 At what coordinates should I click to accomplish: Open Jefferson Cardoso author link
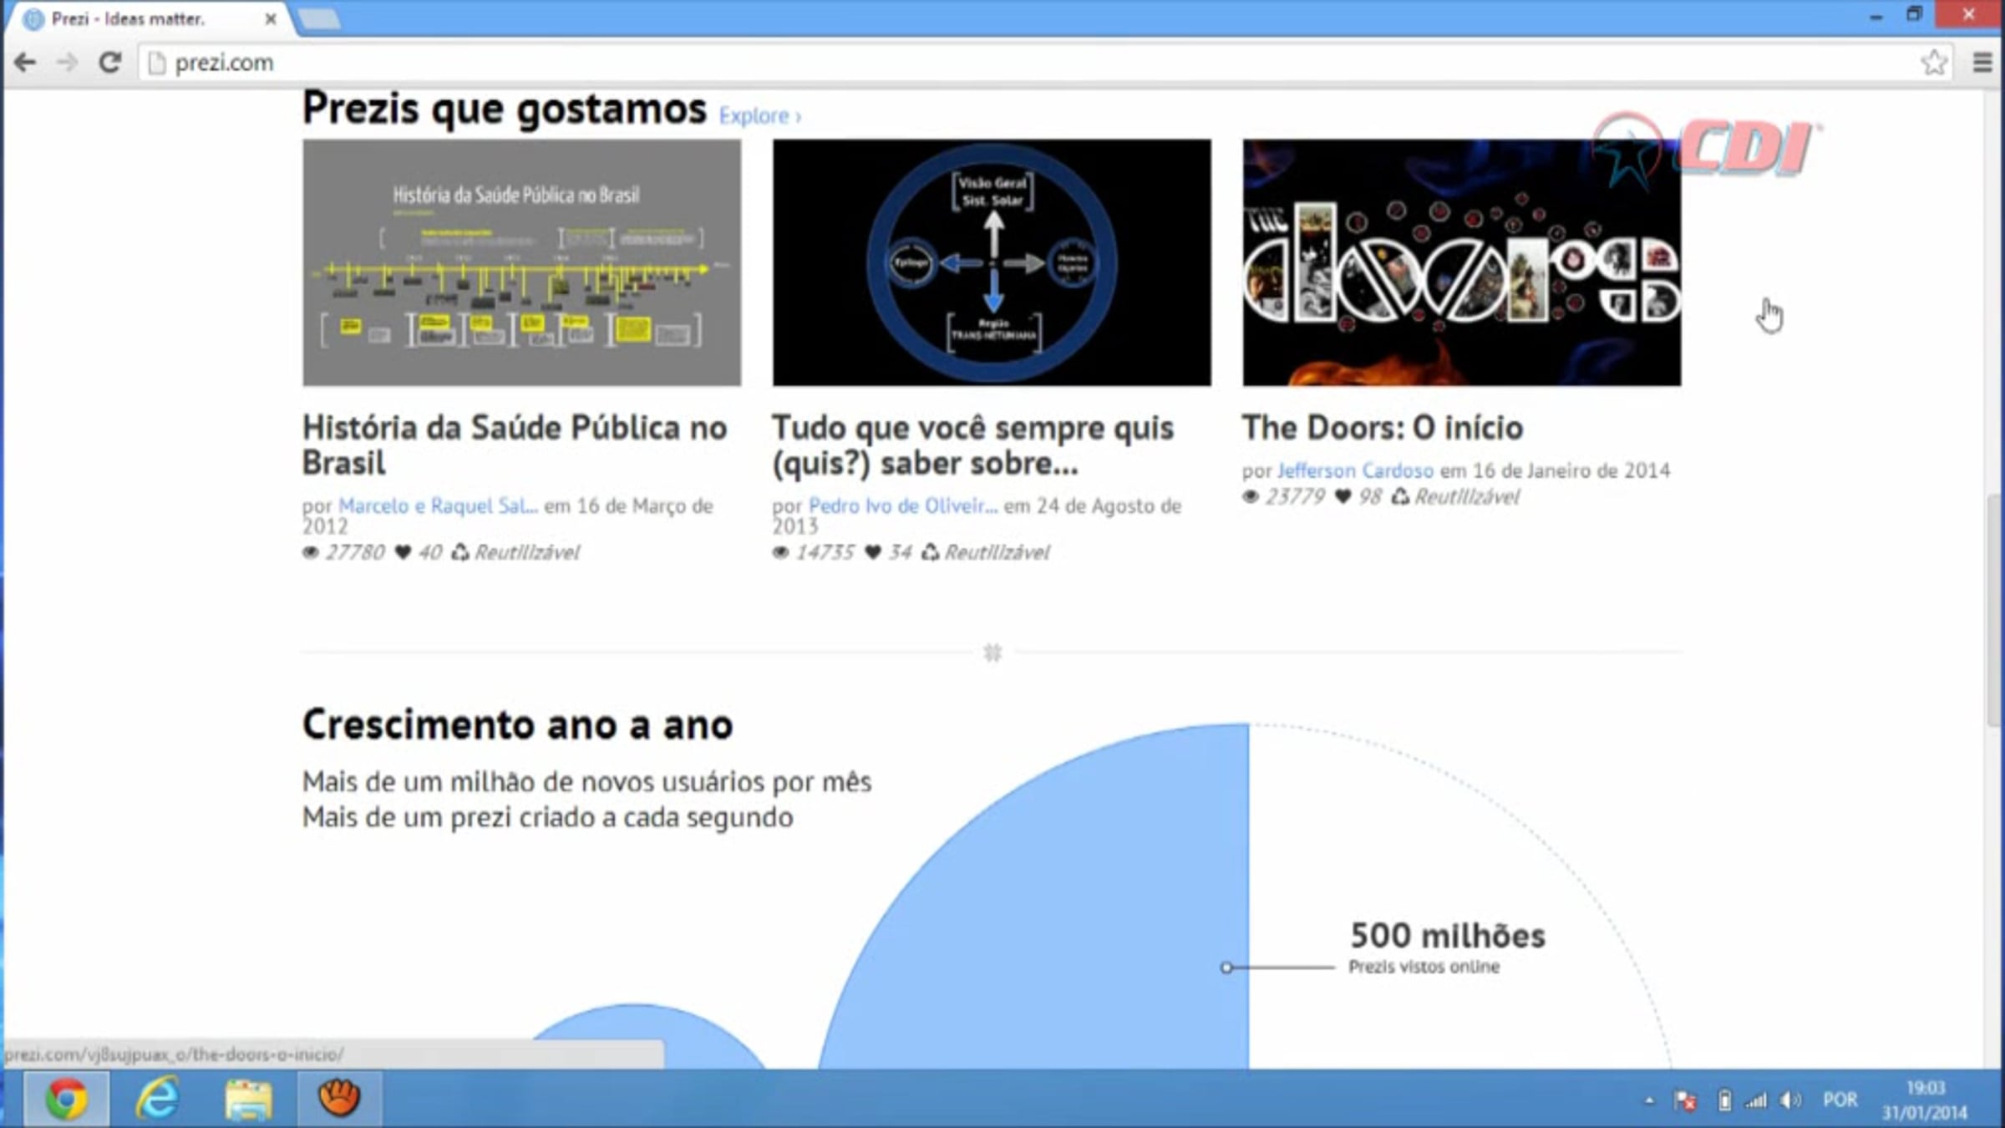(1355, 470)
